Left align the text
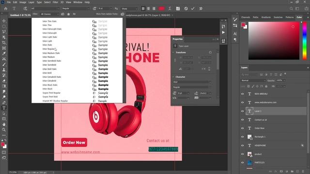The image size is (310, 174). tap(143, 9)
